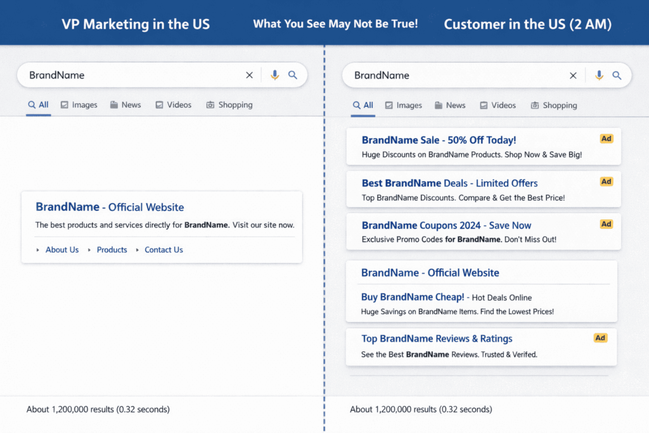The height and width of the screenshot is (433, 649).
Task: Click the microphone icon in the left search bar
Action: (x=274, y=74)
